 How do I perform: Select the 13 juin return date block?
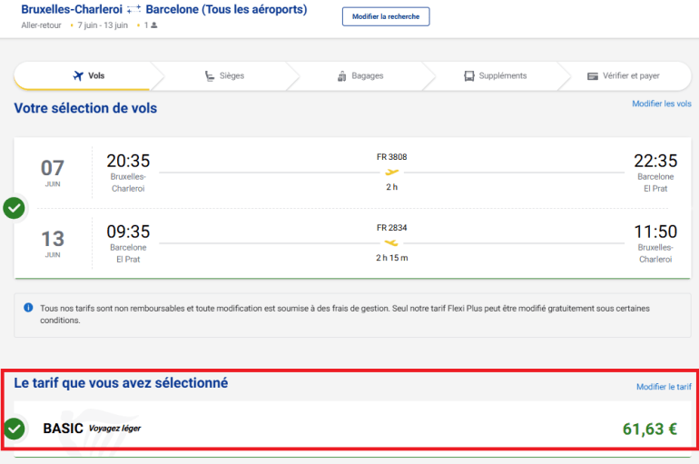(x=53, y=242)
